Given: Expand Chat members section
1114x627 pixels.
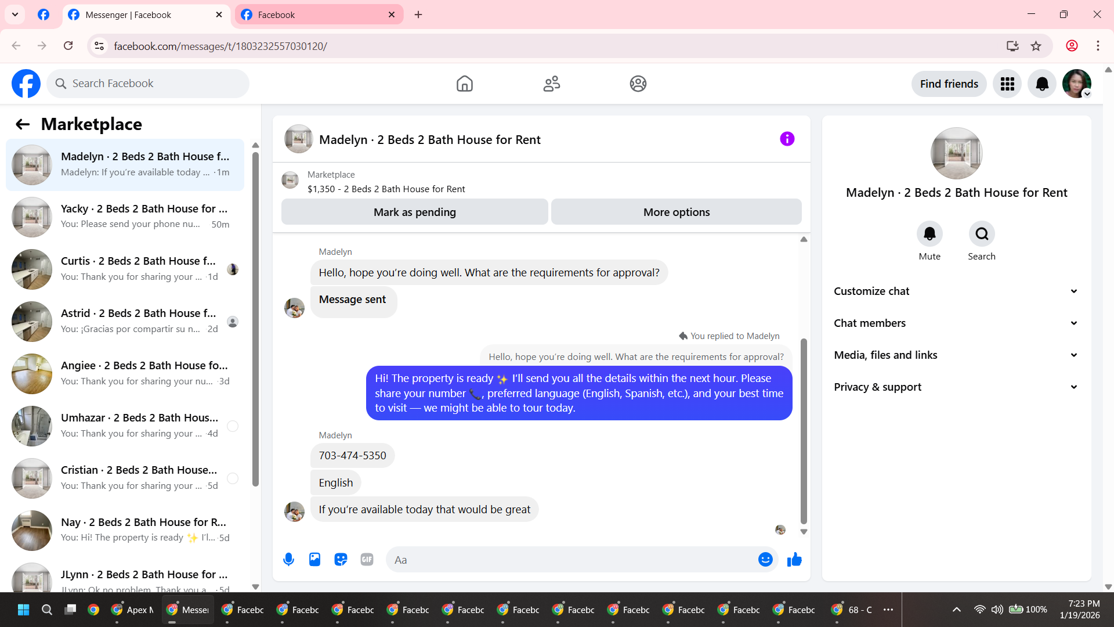Looking at the screenshot, I should (x=956, y=323).
